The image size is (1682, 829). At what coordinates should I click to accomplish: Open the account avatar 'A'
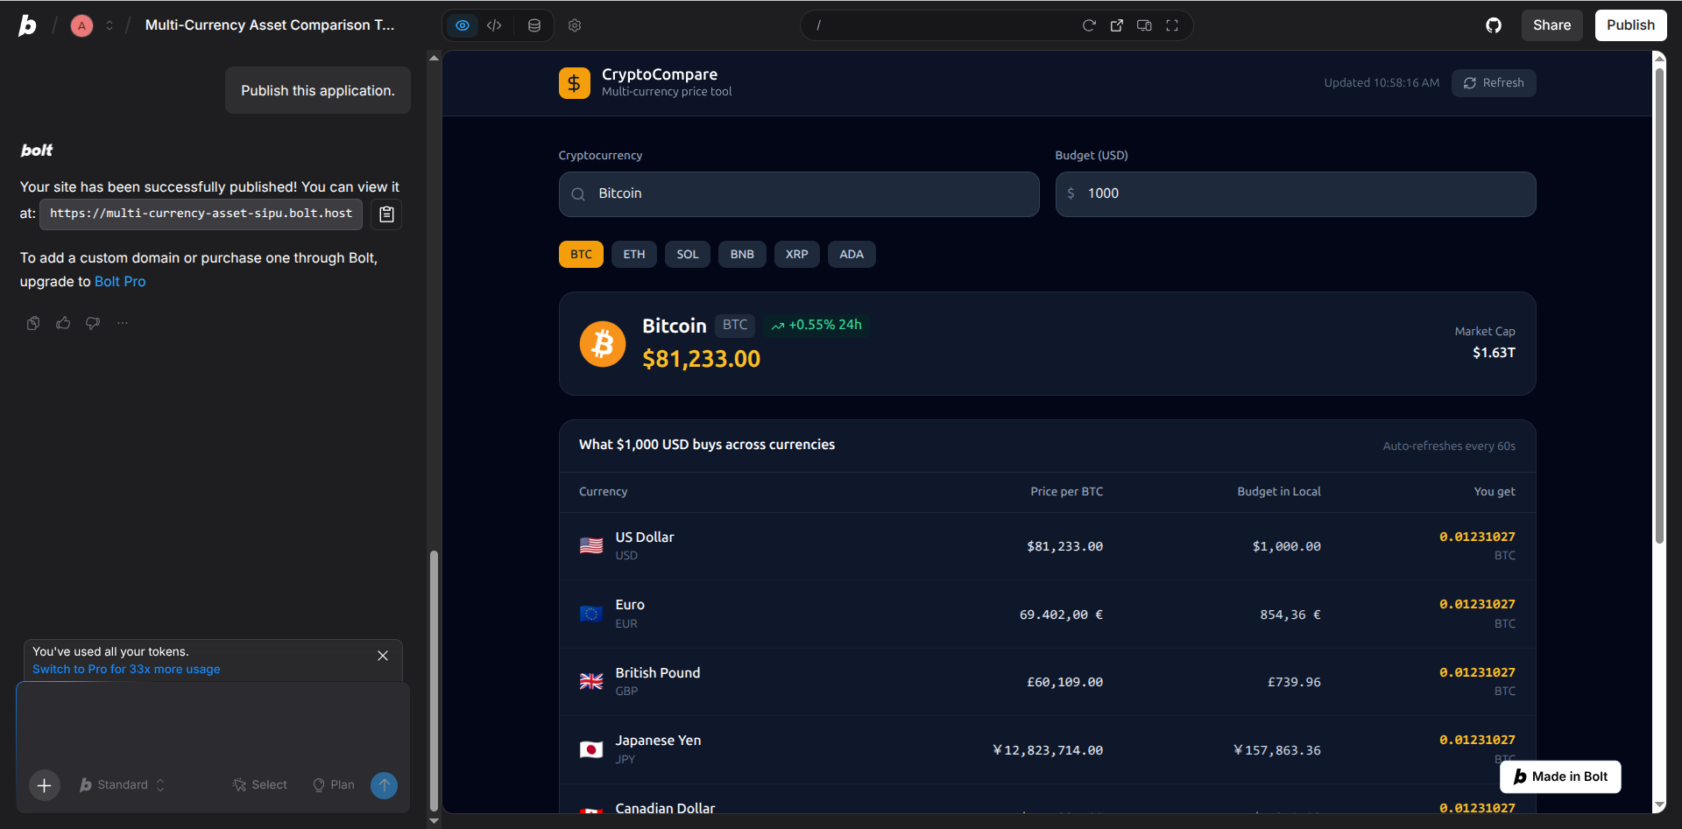point(81,25)
